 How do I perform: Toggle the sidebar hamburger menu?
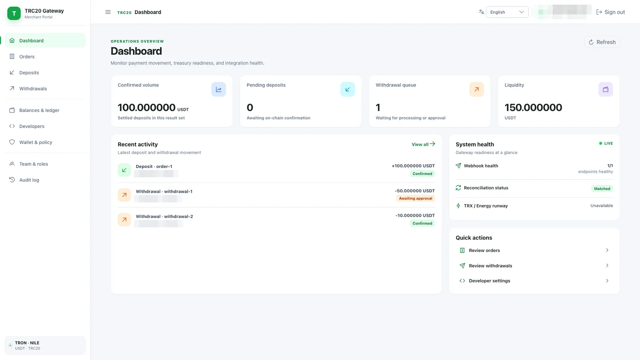[108, 12]
